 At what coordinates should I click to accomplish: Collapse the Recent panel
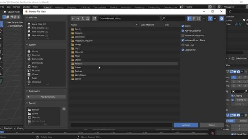click(27, 103)
